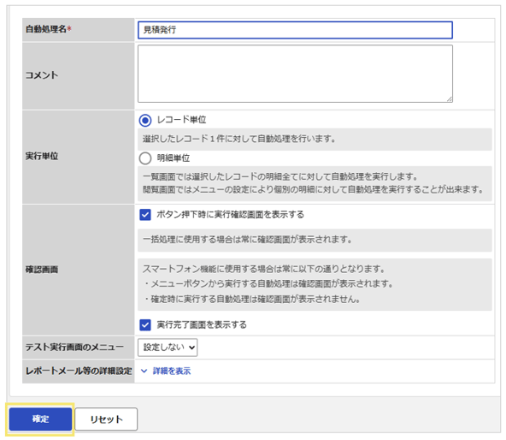
Task: Focus the 自動処理名 input containing 見積発行
Action: 295,30
